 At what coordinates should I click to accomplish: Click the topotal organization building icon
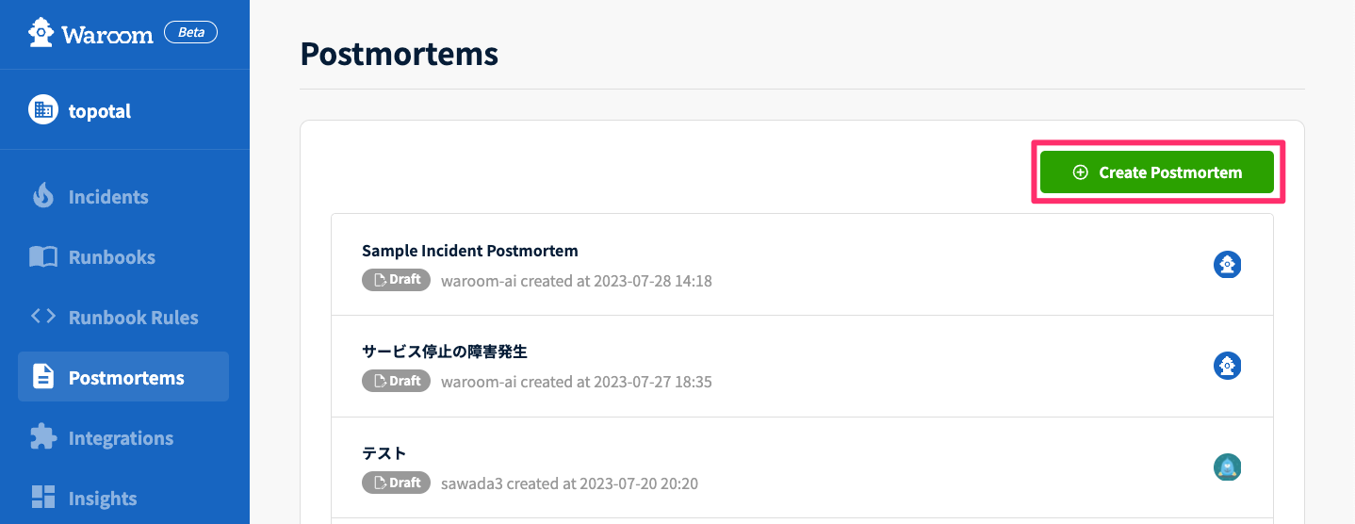tap(42, 110)
